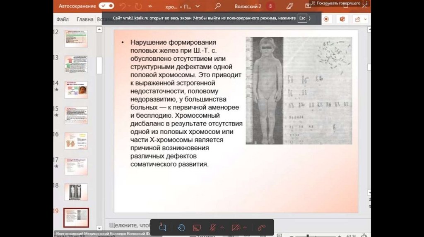This screenshot has width=424, height=237.
Task: Click the record button in ribbon
Action: [326, 19]
